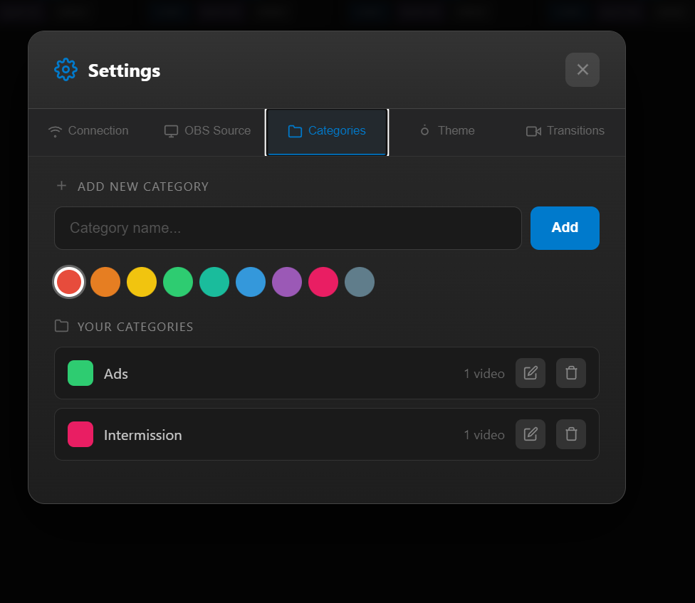Screen dimensions: 695x603
Task: Pick the red color swatch
Action: [x=68, y=282]
